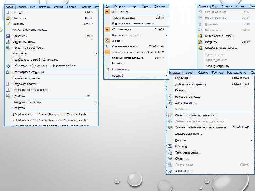
Task: Click the Текстовый файл icon
Action: 170,152
